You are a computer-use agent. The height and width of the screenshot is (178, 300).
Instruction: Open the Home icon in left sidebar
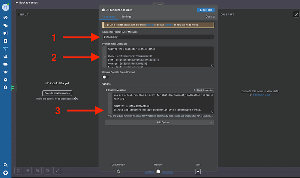click(x=5, y=18)
